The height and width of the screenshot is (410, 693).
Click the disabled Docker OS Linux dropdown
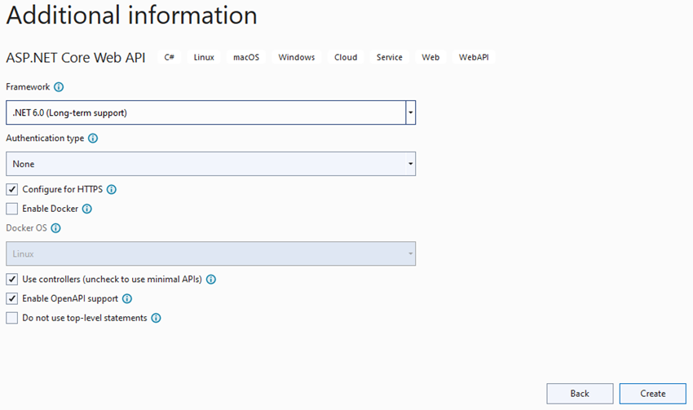click(210, 253)
